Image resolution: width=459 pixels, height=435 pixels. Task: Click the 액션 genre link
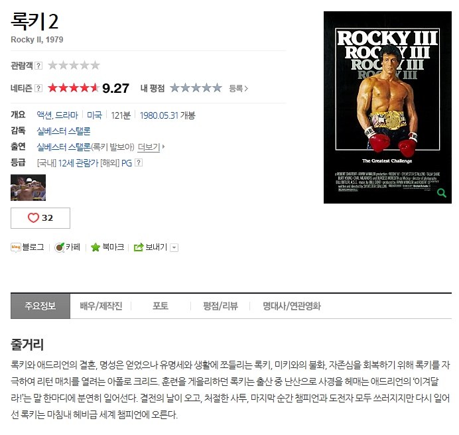[x=44, y=115]
